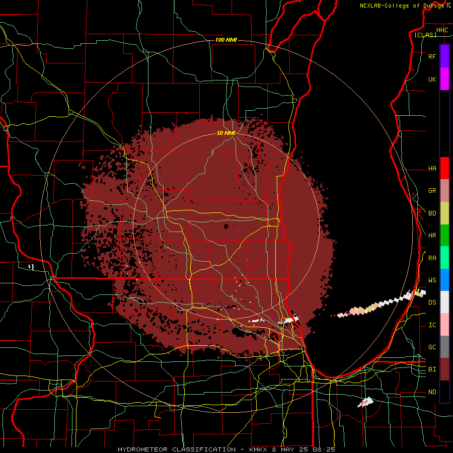This screenshot has width=453, height=453.
Task: Click the 'GC' legend label
Action: pyautogui.click(x=432, y=347)
